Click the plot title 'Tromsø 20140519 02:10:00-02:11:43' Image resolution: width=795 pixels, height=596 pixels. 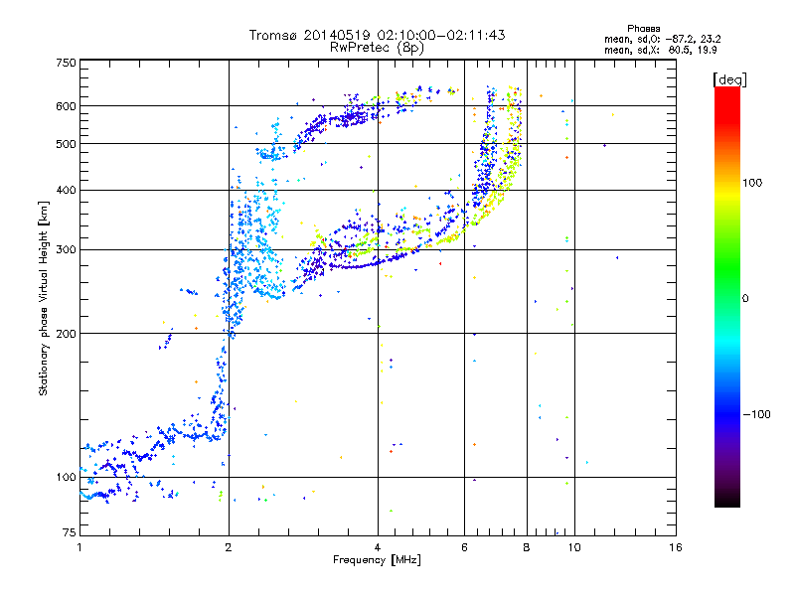point(377,35)
